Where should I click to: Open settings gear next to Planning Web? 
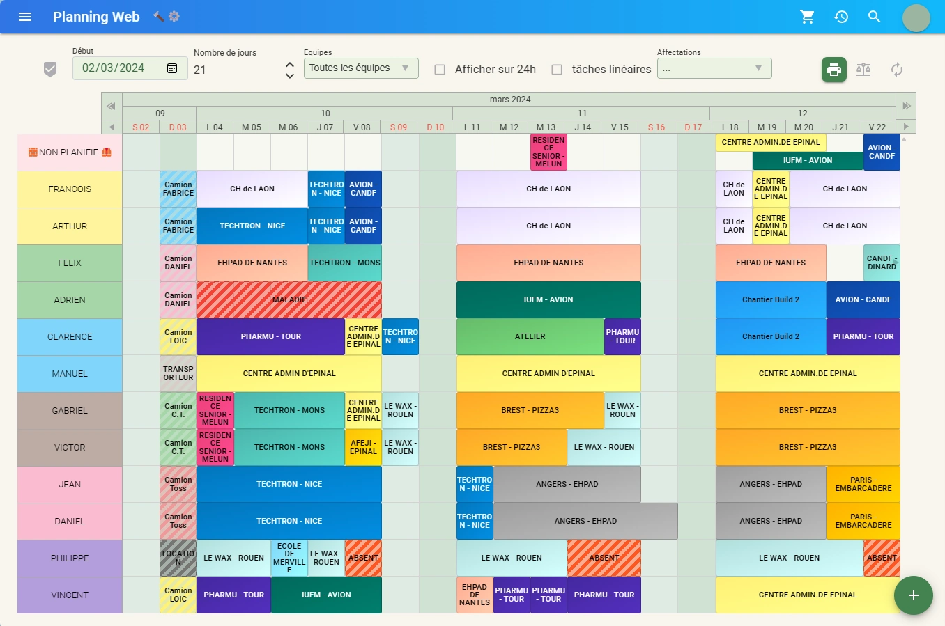tap(174, 17)
